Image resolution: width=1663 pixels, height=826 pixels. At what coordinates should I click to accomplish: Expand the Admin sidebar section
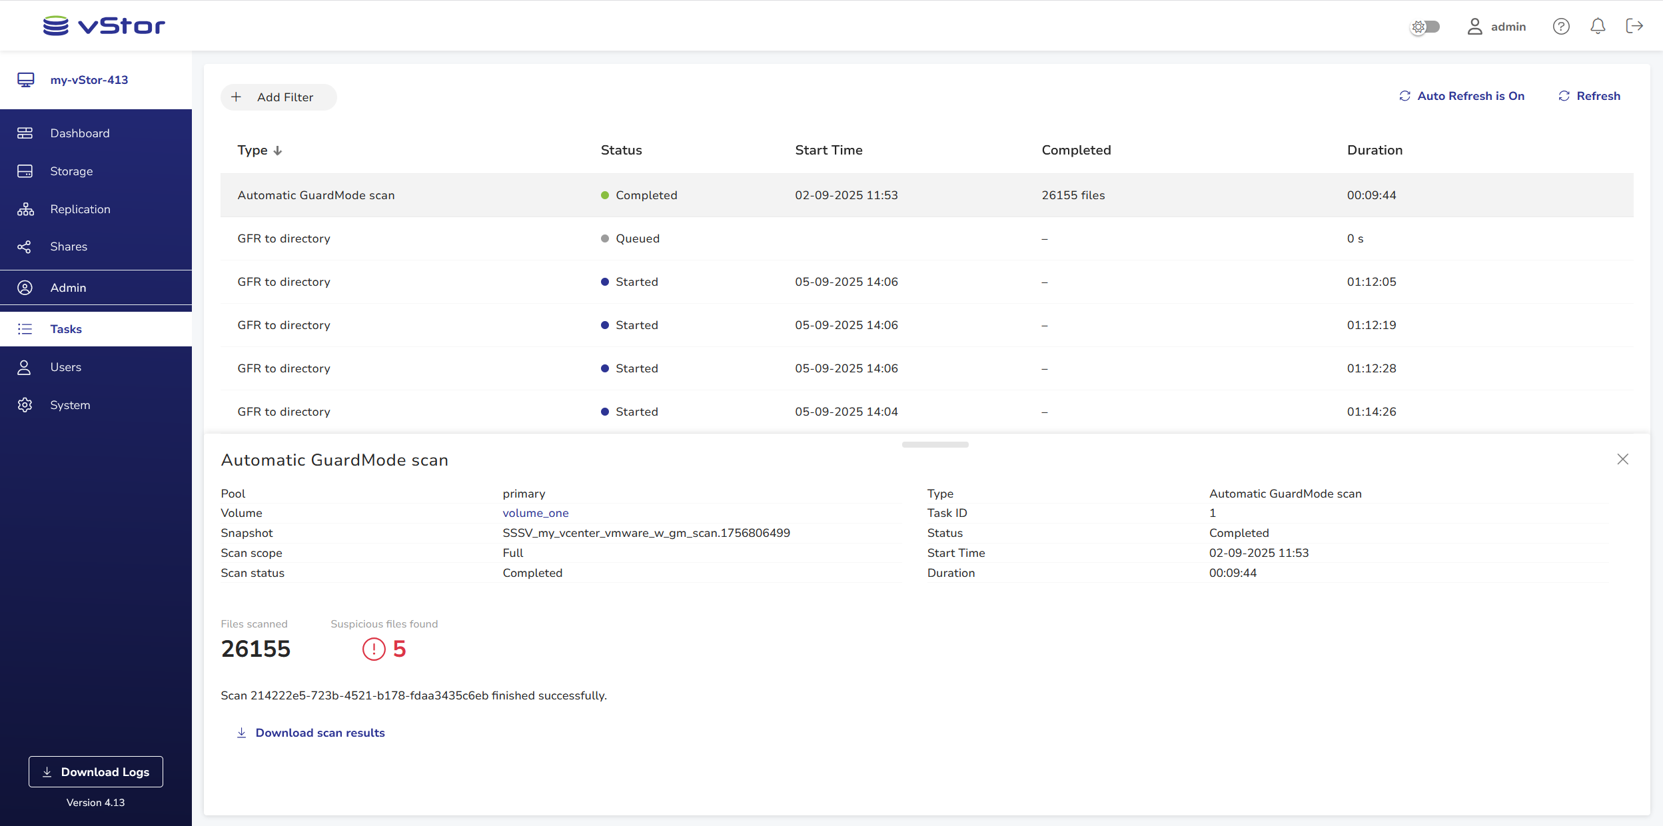click(x=68, y=288)
